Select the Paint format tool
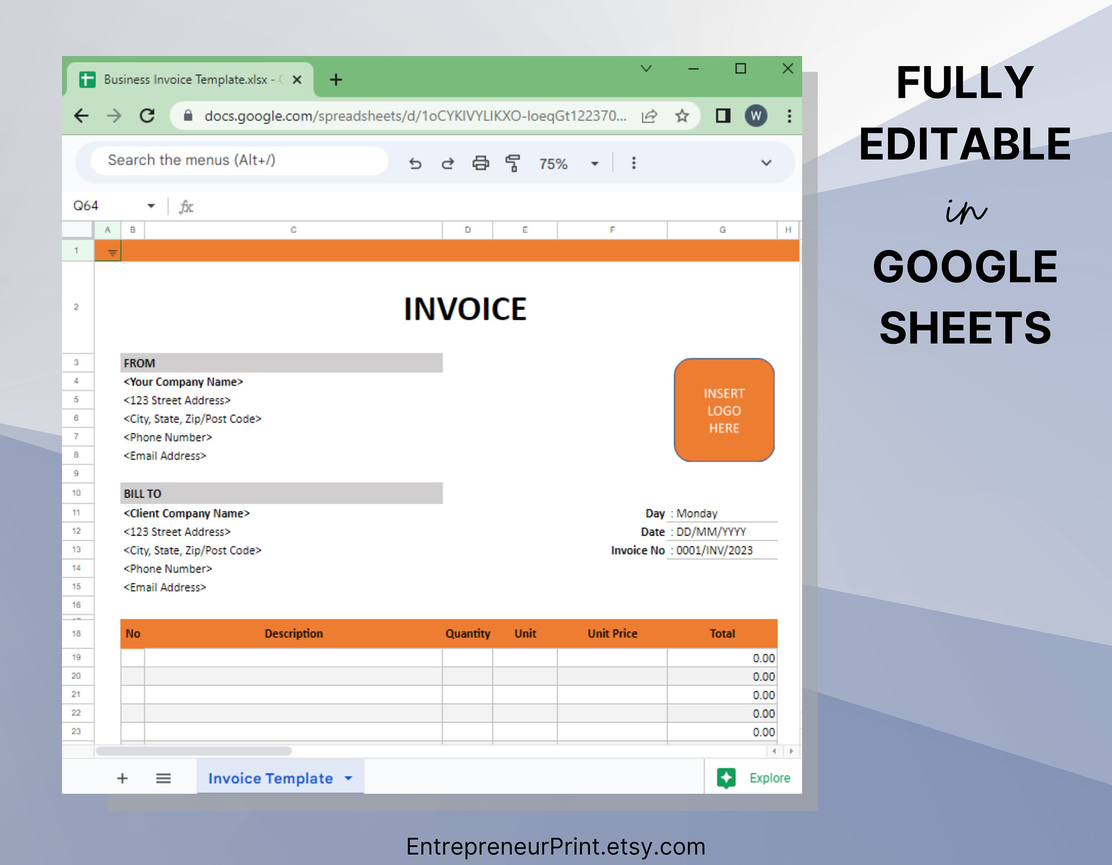 tap(513, 163)
